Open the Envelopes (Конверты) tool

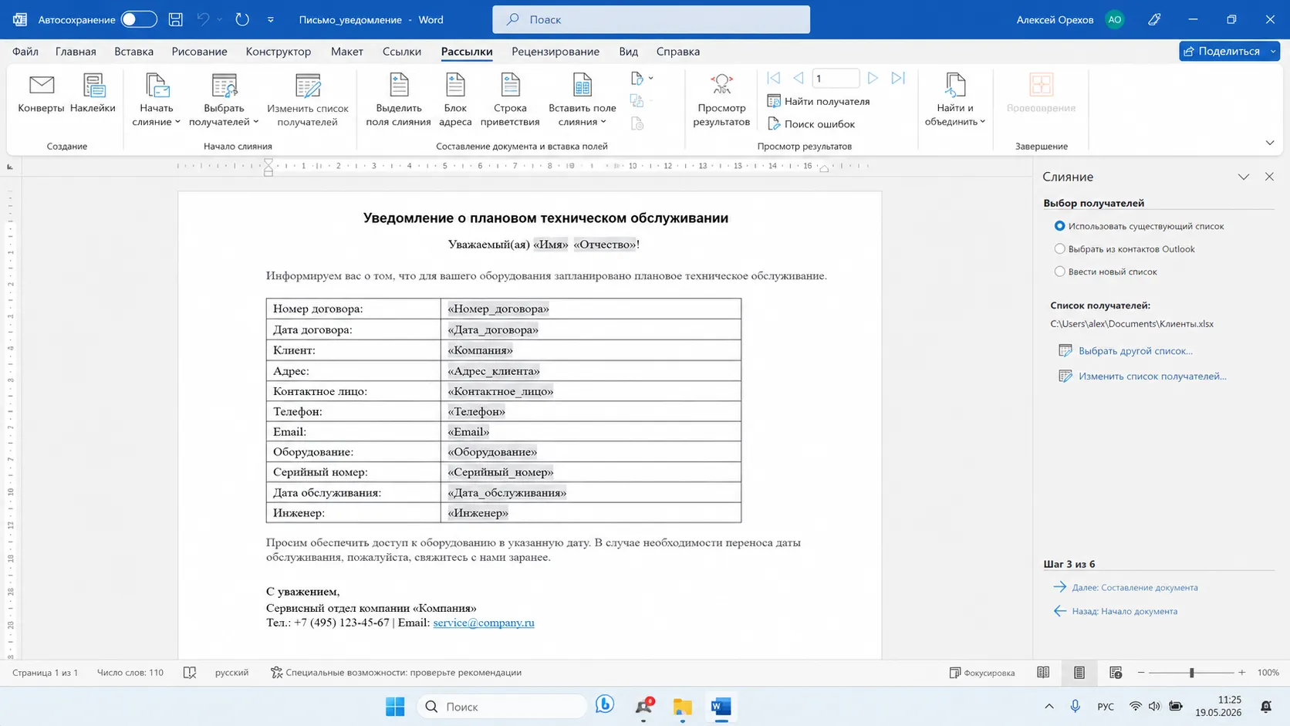point(41,94)
